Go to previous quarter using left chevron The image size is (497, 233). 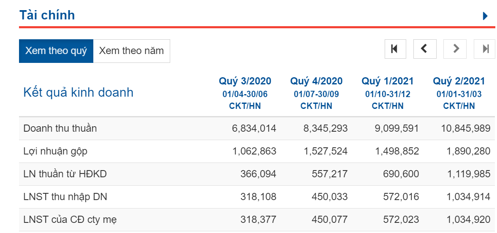[x=424, y=49]
